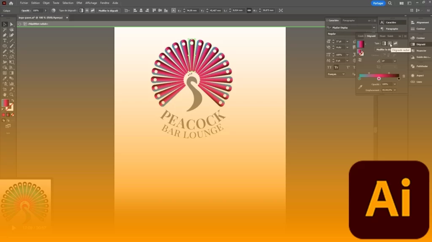
Task: Choose radial gradient type in Dégradé panel
Action: (x=389, y=43)
